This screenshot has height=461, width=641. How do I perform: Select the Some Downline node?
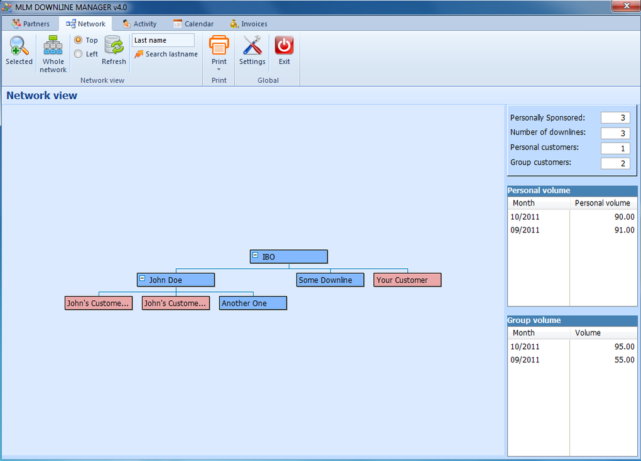(331, 280)
